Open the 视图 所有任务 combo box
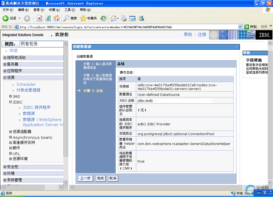Image resolution: width=273 pixels, height=197 pixels. click(42, 44)
